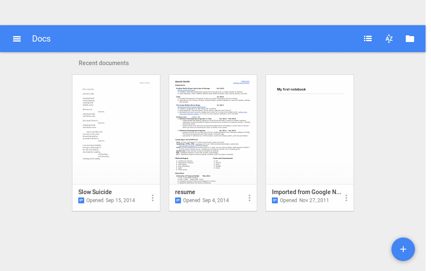Open the file picker folder icon
Image resolution: width=431 pixels, height=271 pixels.
[410, 39]
